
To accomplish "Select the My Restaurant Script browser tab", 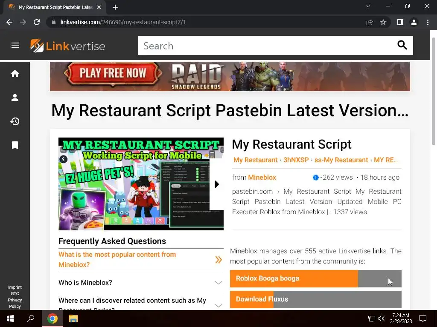I will (55, 7).
